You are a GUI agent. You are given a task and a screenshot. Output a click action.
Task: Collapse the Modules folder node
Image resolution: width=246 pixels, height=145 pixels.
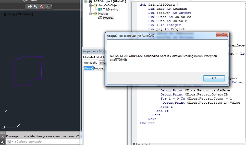click(x=90, y=14)
